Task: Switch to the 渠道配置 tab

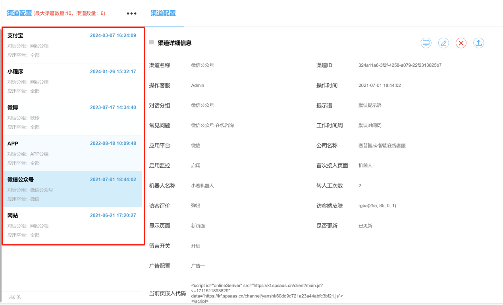Action: coord(163,13)
